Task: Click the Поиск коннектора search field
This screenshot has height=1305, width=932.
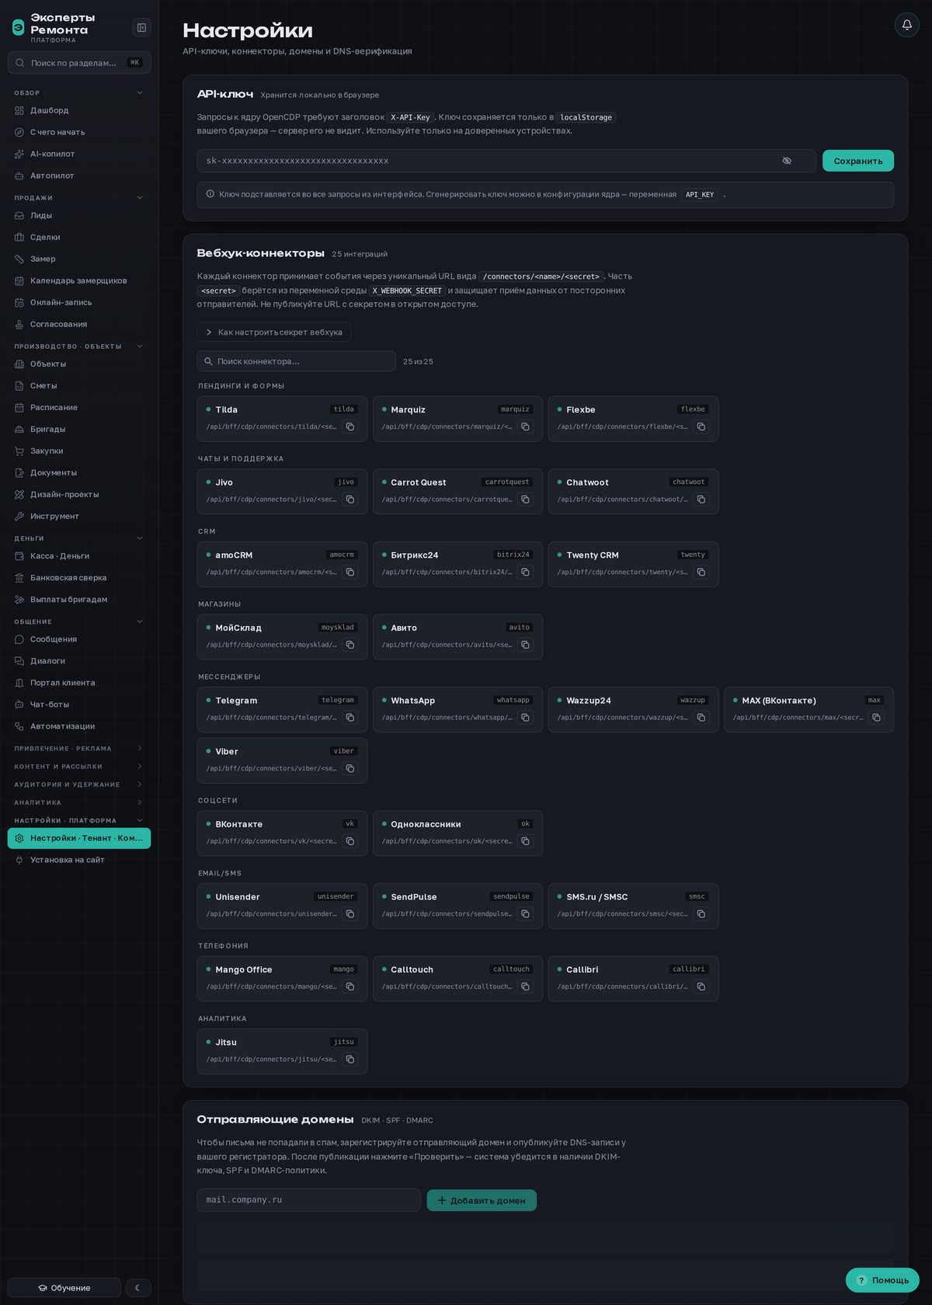Action: [x=296, y=361]
